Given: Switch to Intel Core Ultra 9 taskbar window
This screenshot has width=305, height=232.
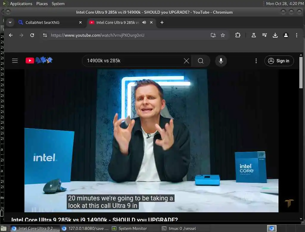Looking at the screenshot, I should point(35,228).
